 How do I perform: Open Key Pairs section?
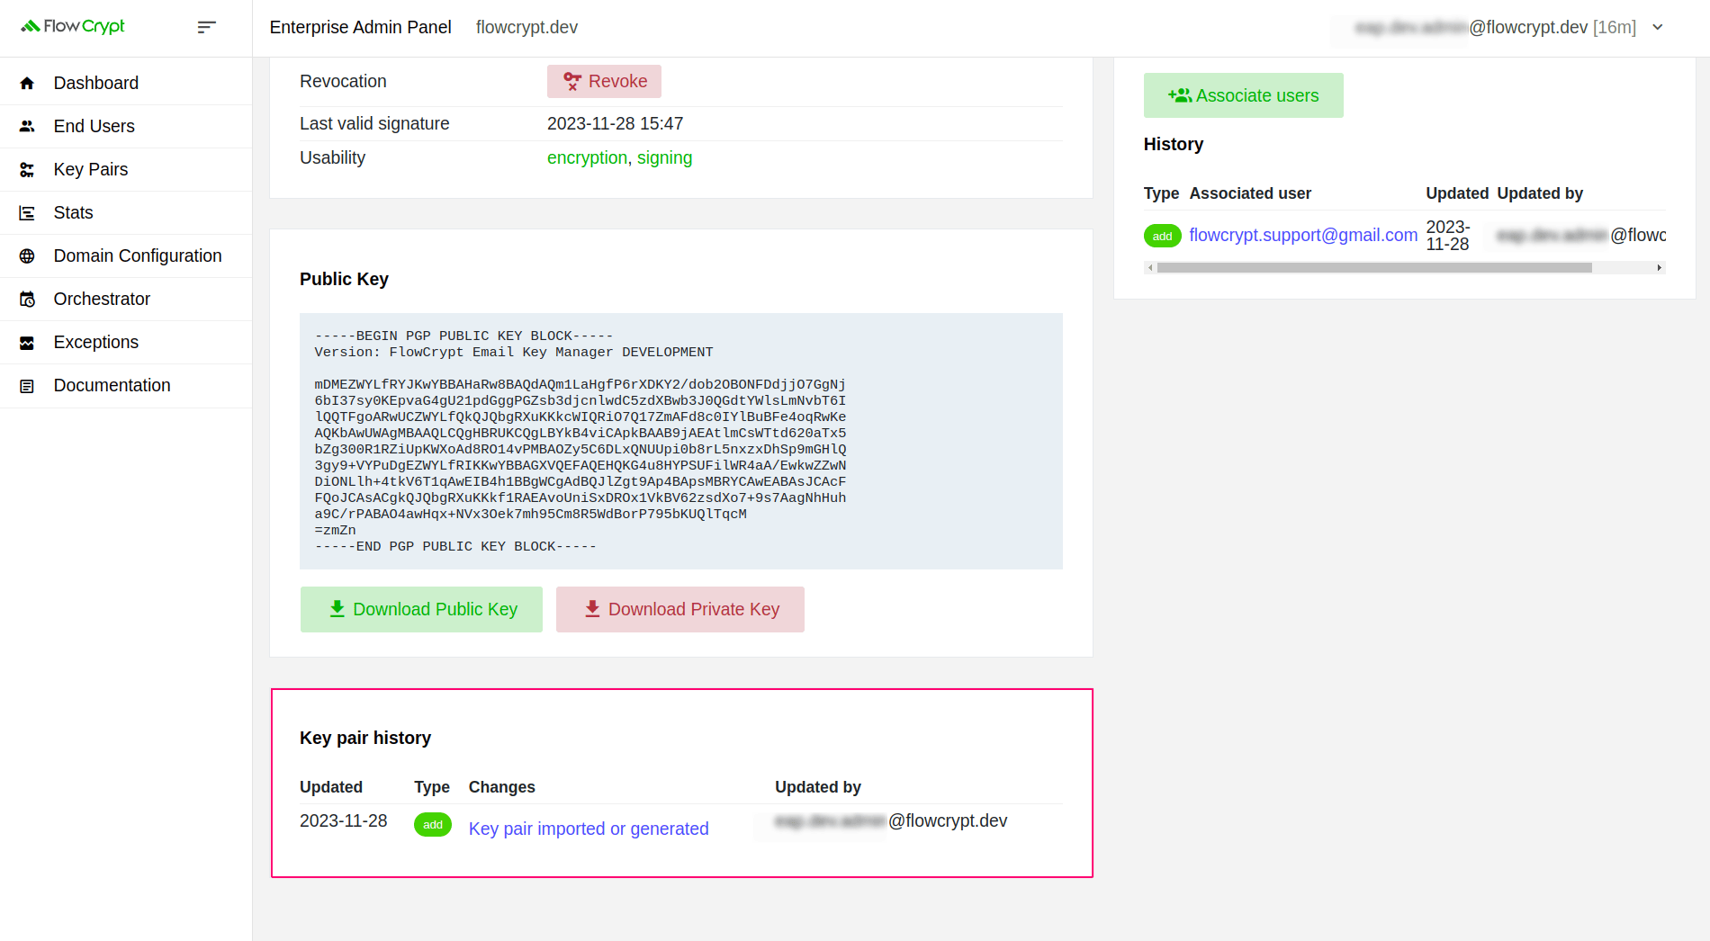[126, 170]
